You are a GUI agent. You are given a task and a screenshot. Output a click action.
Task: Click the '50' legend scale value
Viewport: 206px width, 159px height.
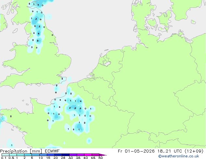100,158
